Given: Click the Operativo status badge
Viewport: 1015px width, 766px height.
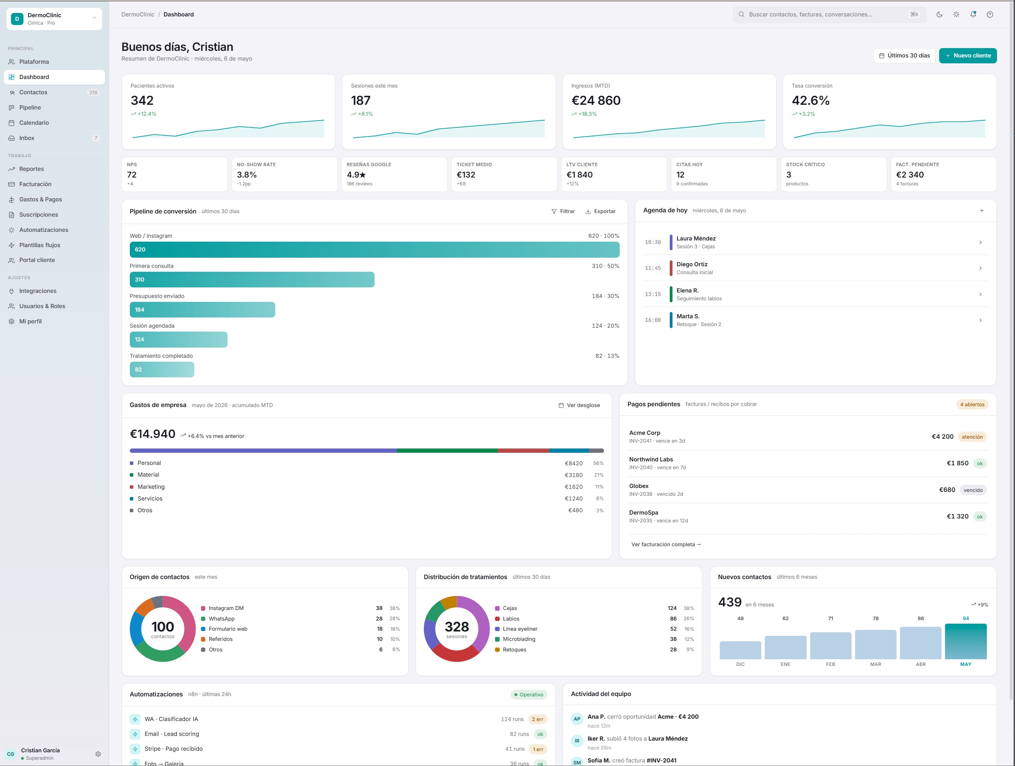Looking at the screenshot, I should click(x=529, y=694).
